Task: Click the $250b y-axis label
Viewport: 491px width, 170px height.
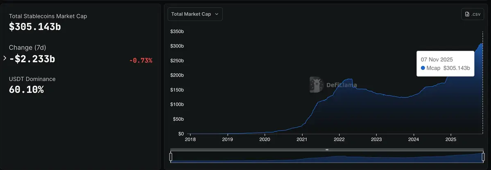Action: [177, 61]
